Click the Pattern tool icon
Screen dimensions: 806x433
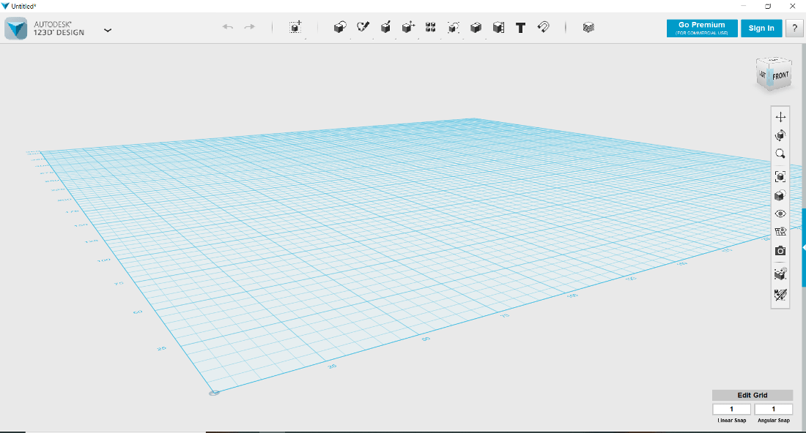coord(431,28)
